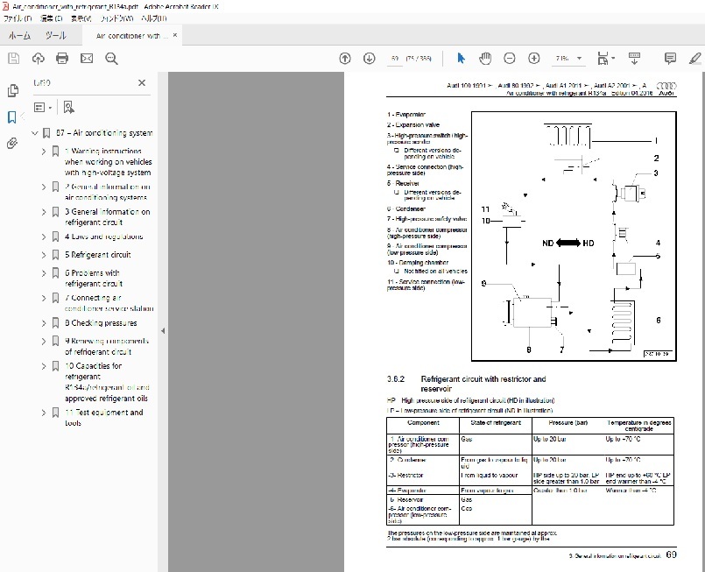This screenshot has height=572, width=705.
Task: Expand the 10 Capacities for refrigerant bookmark
Action: click(x=44, y=366)
